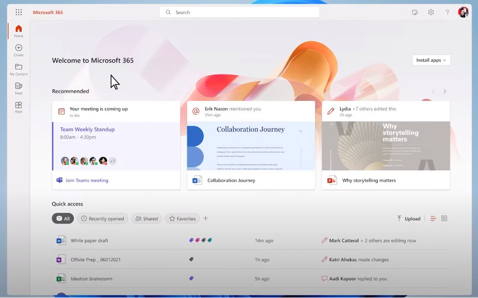This screenshot has width=478, height=298.
Task: Open the app launcher grid icon
Action: (x=19, y=12)
